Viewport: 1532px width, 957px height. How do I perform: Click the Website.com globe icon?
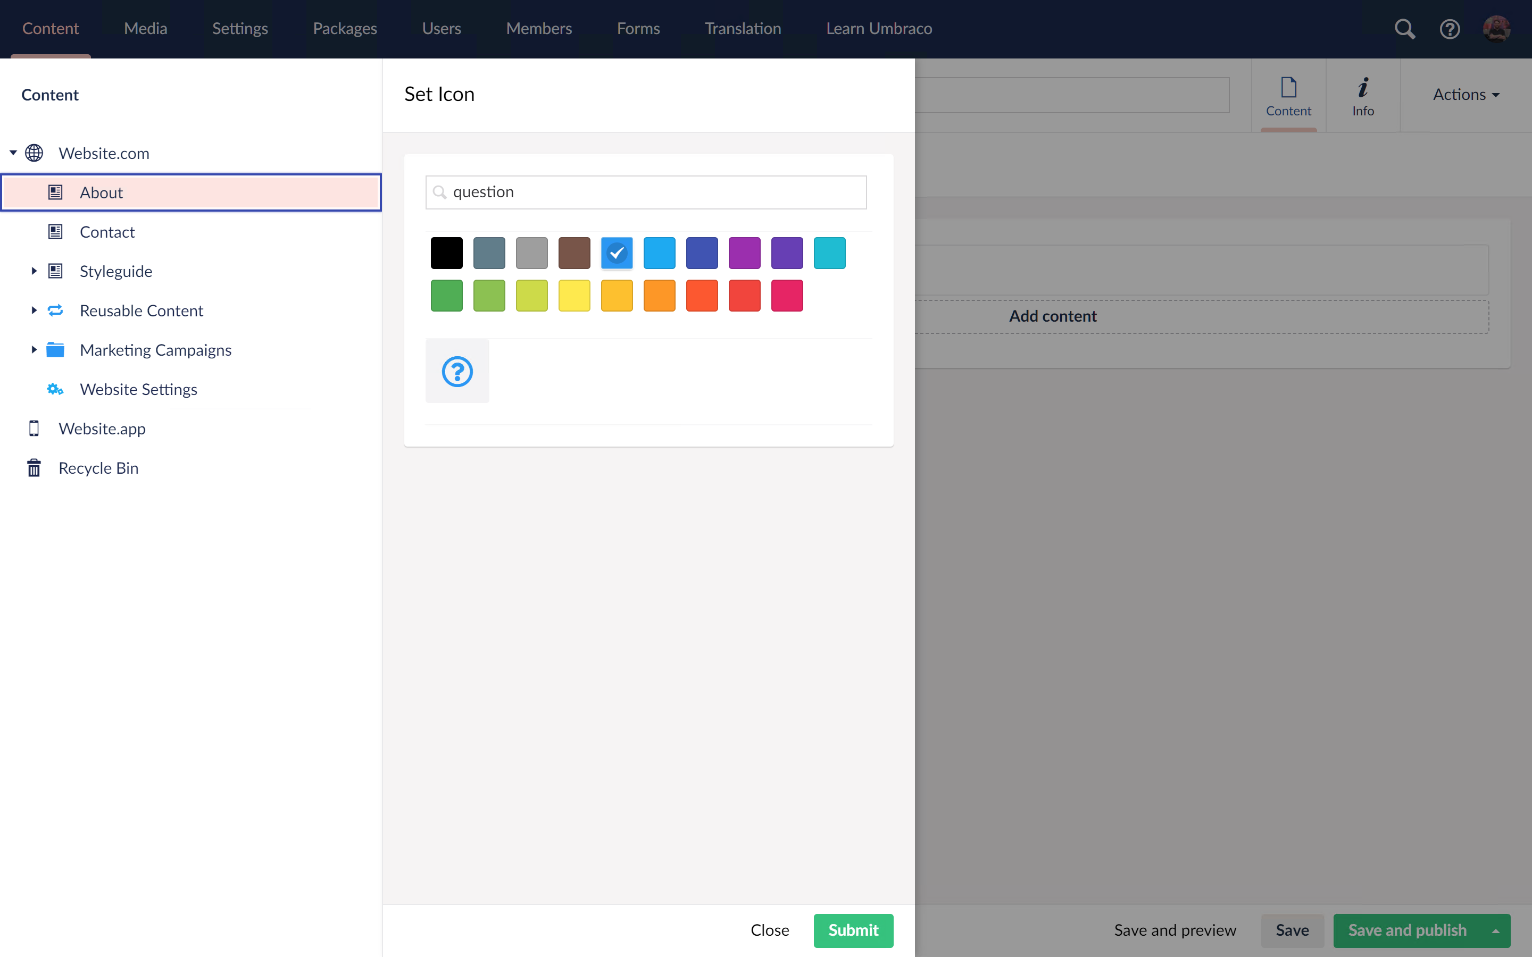click(34, 153)
